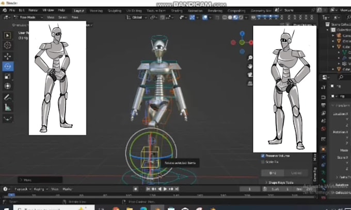Open the Scene properties tab icon
Screen dimensions: 351x210
[x=323, y=121]
